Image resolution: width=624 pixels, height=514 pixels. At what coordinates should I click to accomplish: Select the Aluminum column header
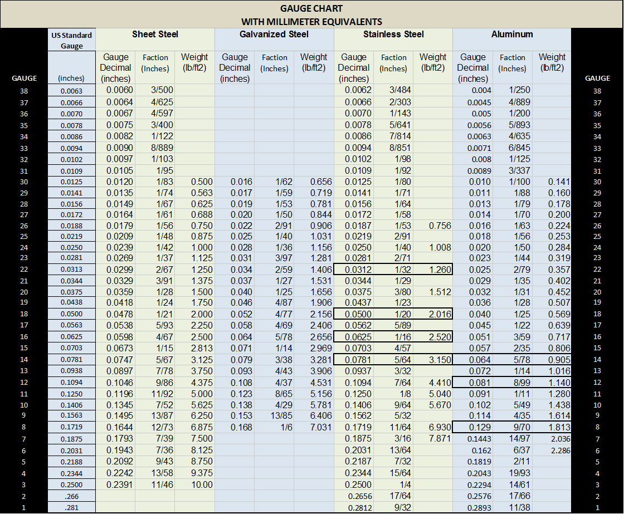[x=511, y=34]
